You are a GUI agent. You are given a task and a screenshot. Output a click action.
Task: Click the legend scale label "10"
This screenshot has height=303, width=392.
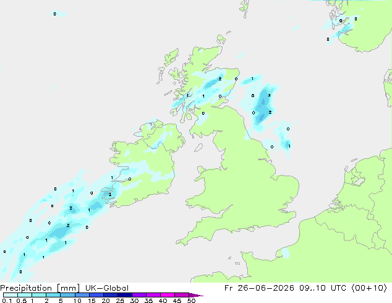click(77, 301)
